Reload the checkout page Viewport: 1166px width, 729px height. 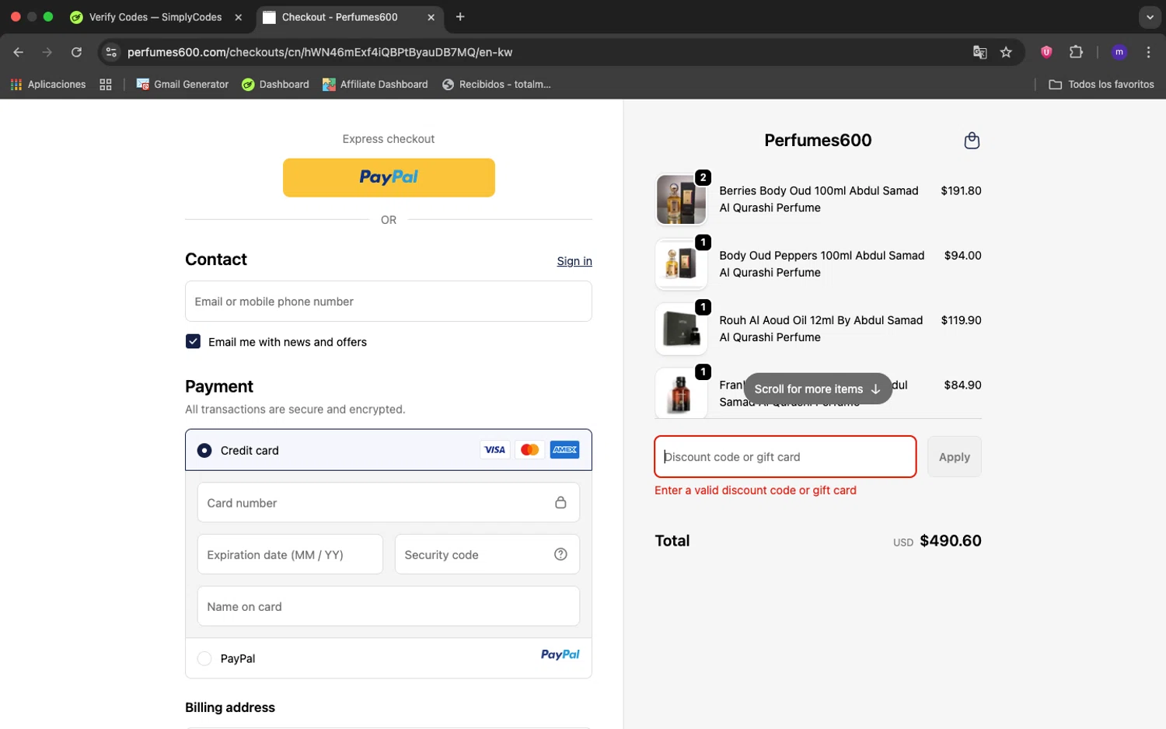[76, 52]
